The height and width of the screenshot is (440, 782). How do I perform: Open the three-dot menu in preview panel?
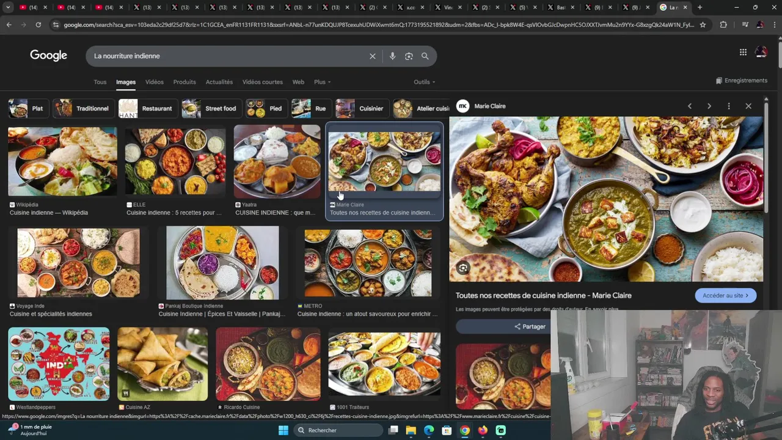729,106
